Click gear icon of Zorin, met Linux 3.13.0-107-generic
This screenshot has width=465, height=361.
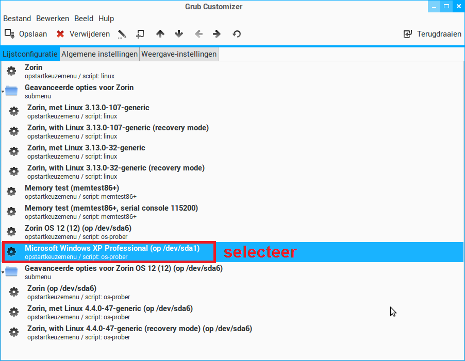tap(14, 111)
